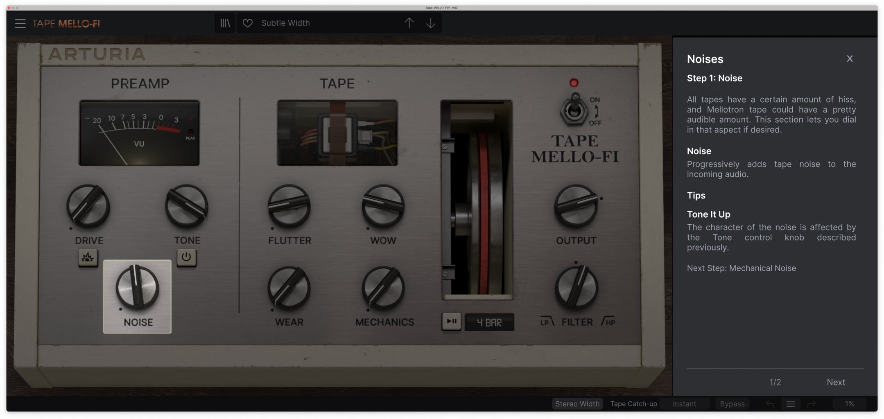Click the tape play/pause button
Image resolution: width=884 pixels, height=419 pixels.
pos(452,322)
